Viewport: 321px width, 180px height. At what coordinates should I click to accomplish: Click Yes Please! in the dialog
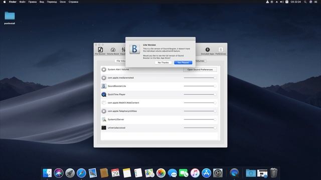[x=183, y=62]
